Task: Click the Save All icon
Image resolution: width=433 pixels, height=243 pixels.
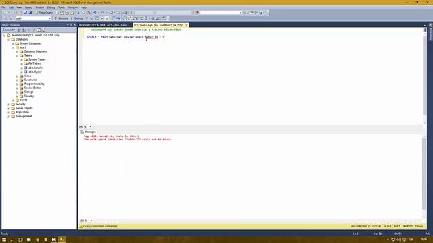Action: click(x=30, y=13)
